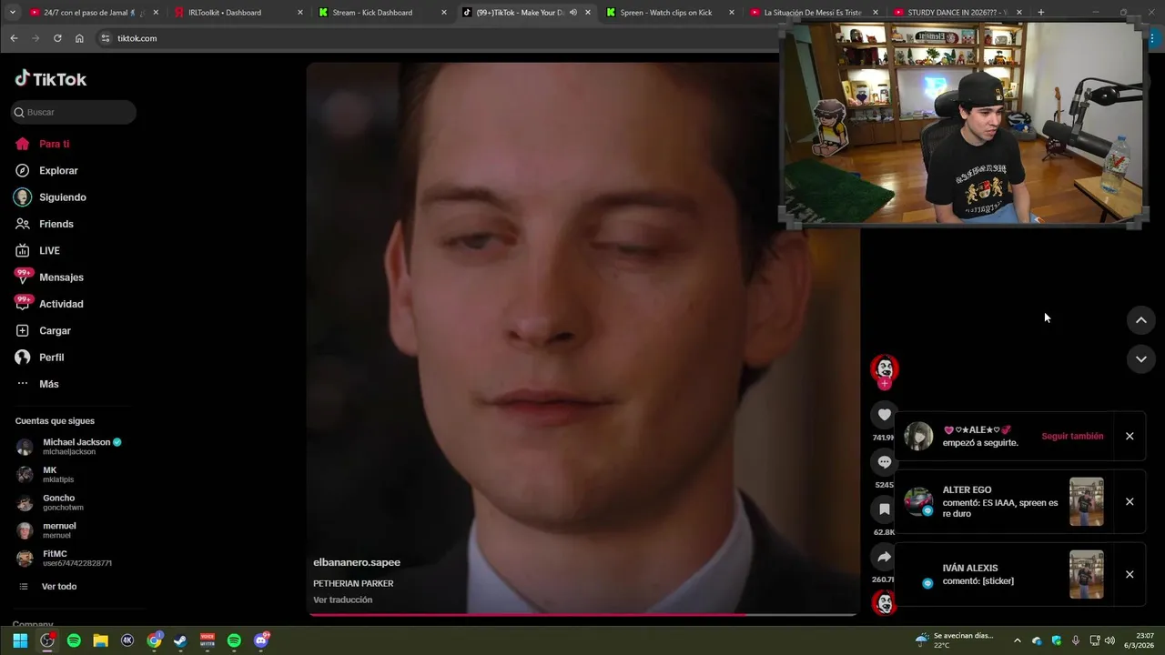Open ALE's profile avatar in notification

[918, 436]
